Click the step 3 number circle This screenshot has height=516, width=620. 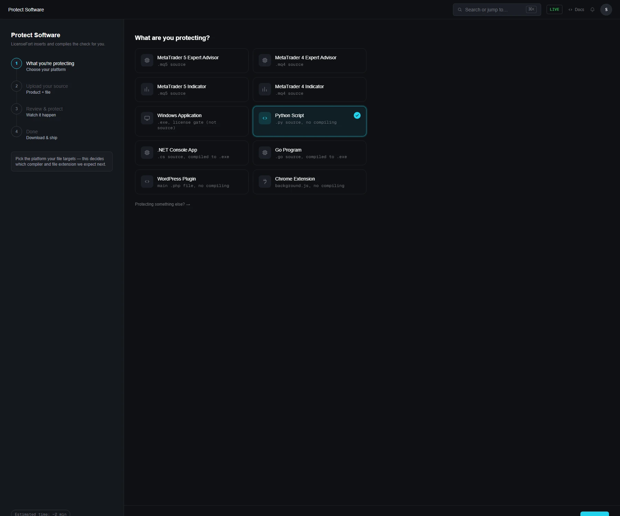click(17, 109)
